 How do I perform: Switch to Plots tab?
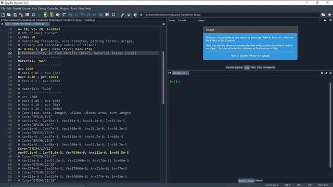(x=253, y=68)
